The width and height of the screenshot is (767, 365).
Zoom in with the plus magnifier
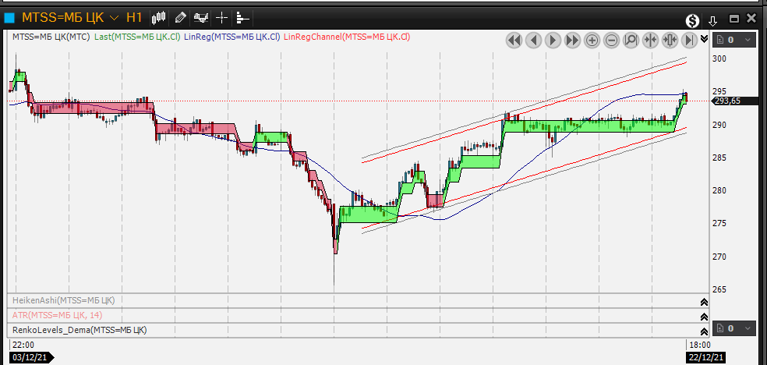pyautogui.click(x=592, y=41)
